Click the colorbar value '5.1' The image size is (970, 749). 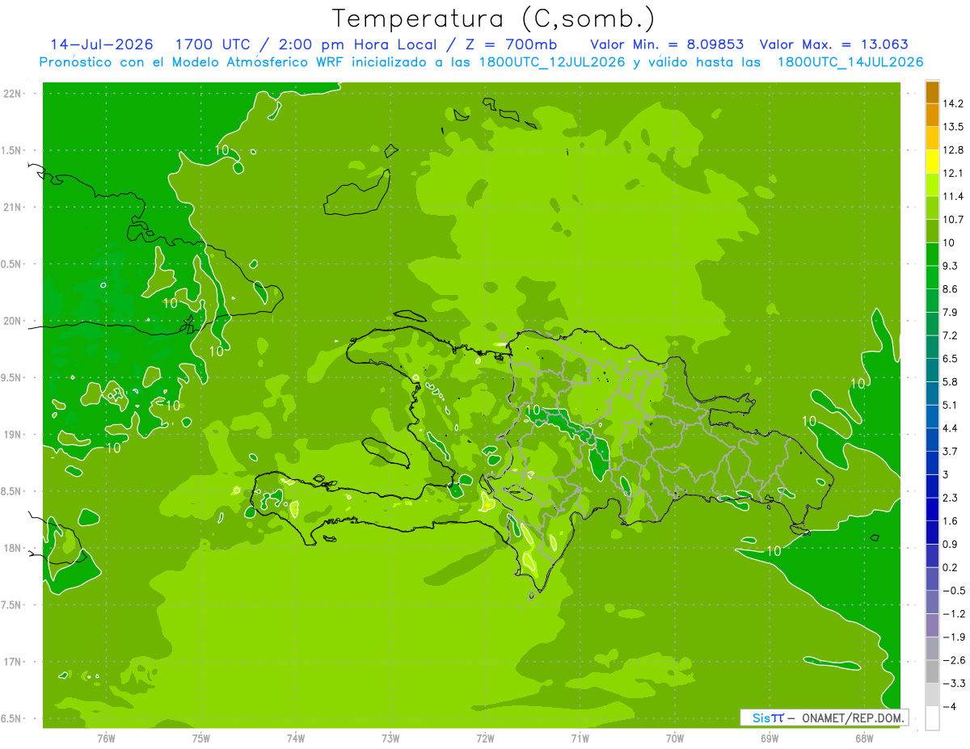coord(950,405)
